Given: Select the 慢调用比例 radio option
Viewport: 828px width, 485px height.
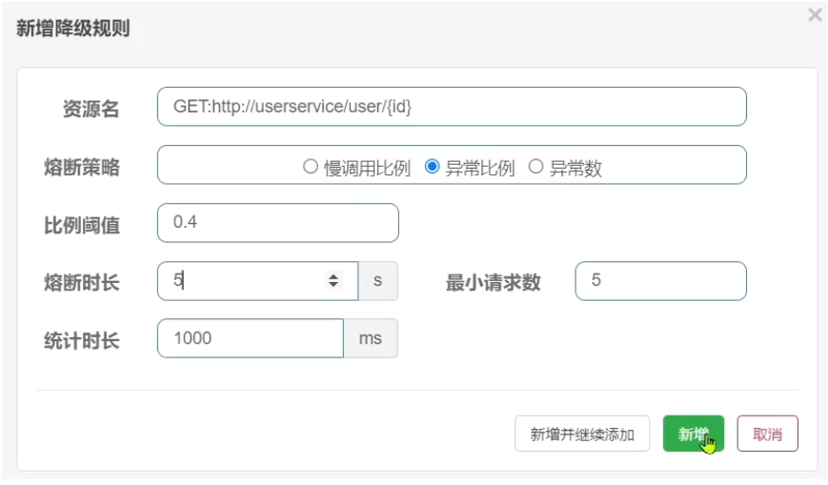Looking at the screenshot, I should point(310,167).
